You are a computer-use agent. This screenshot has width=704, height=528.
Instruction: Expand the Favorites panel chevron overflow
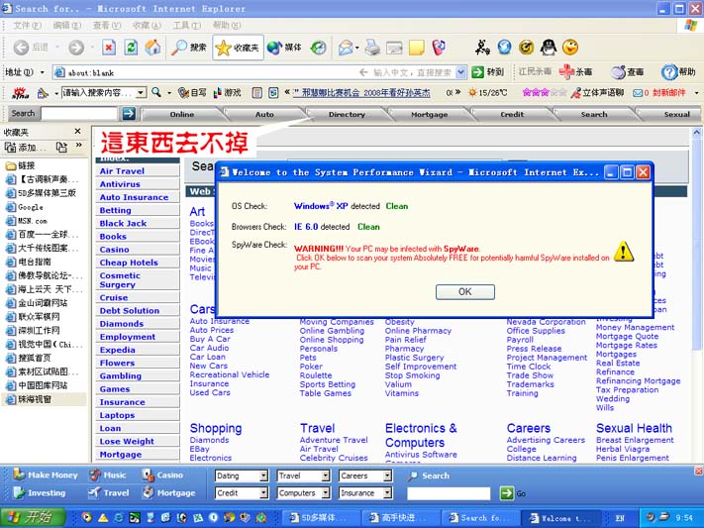(79, 146)
